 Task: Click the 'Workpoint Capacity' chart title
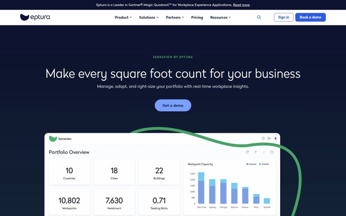(x=200, y=164)
